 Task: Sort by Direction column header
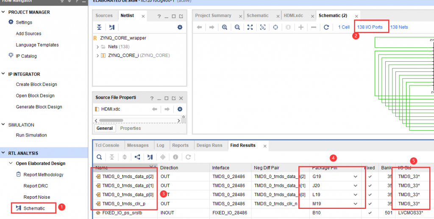click(169, 168)
